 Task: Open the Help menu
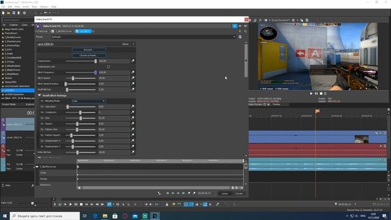54,7
